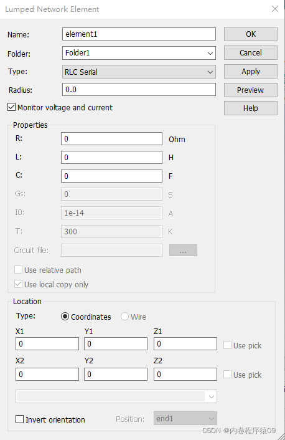Preview the lumped element

[251, 90]
